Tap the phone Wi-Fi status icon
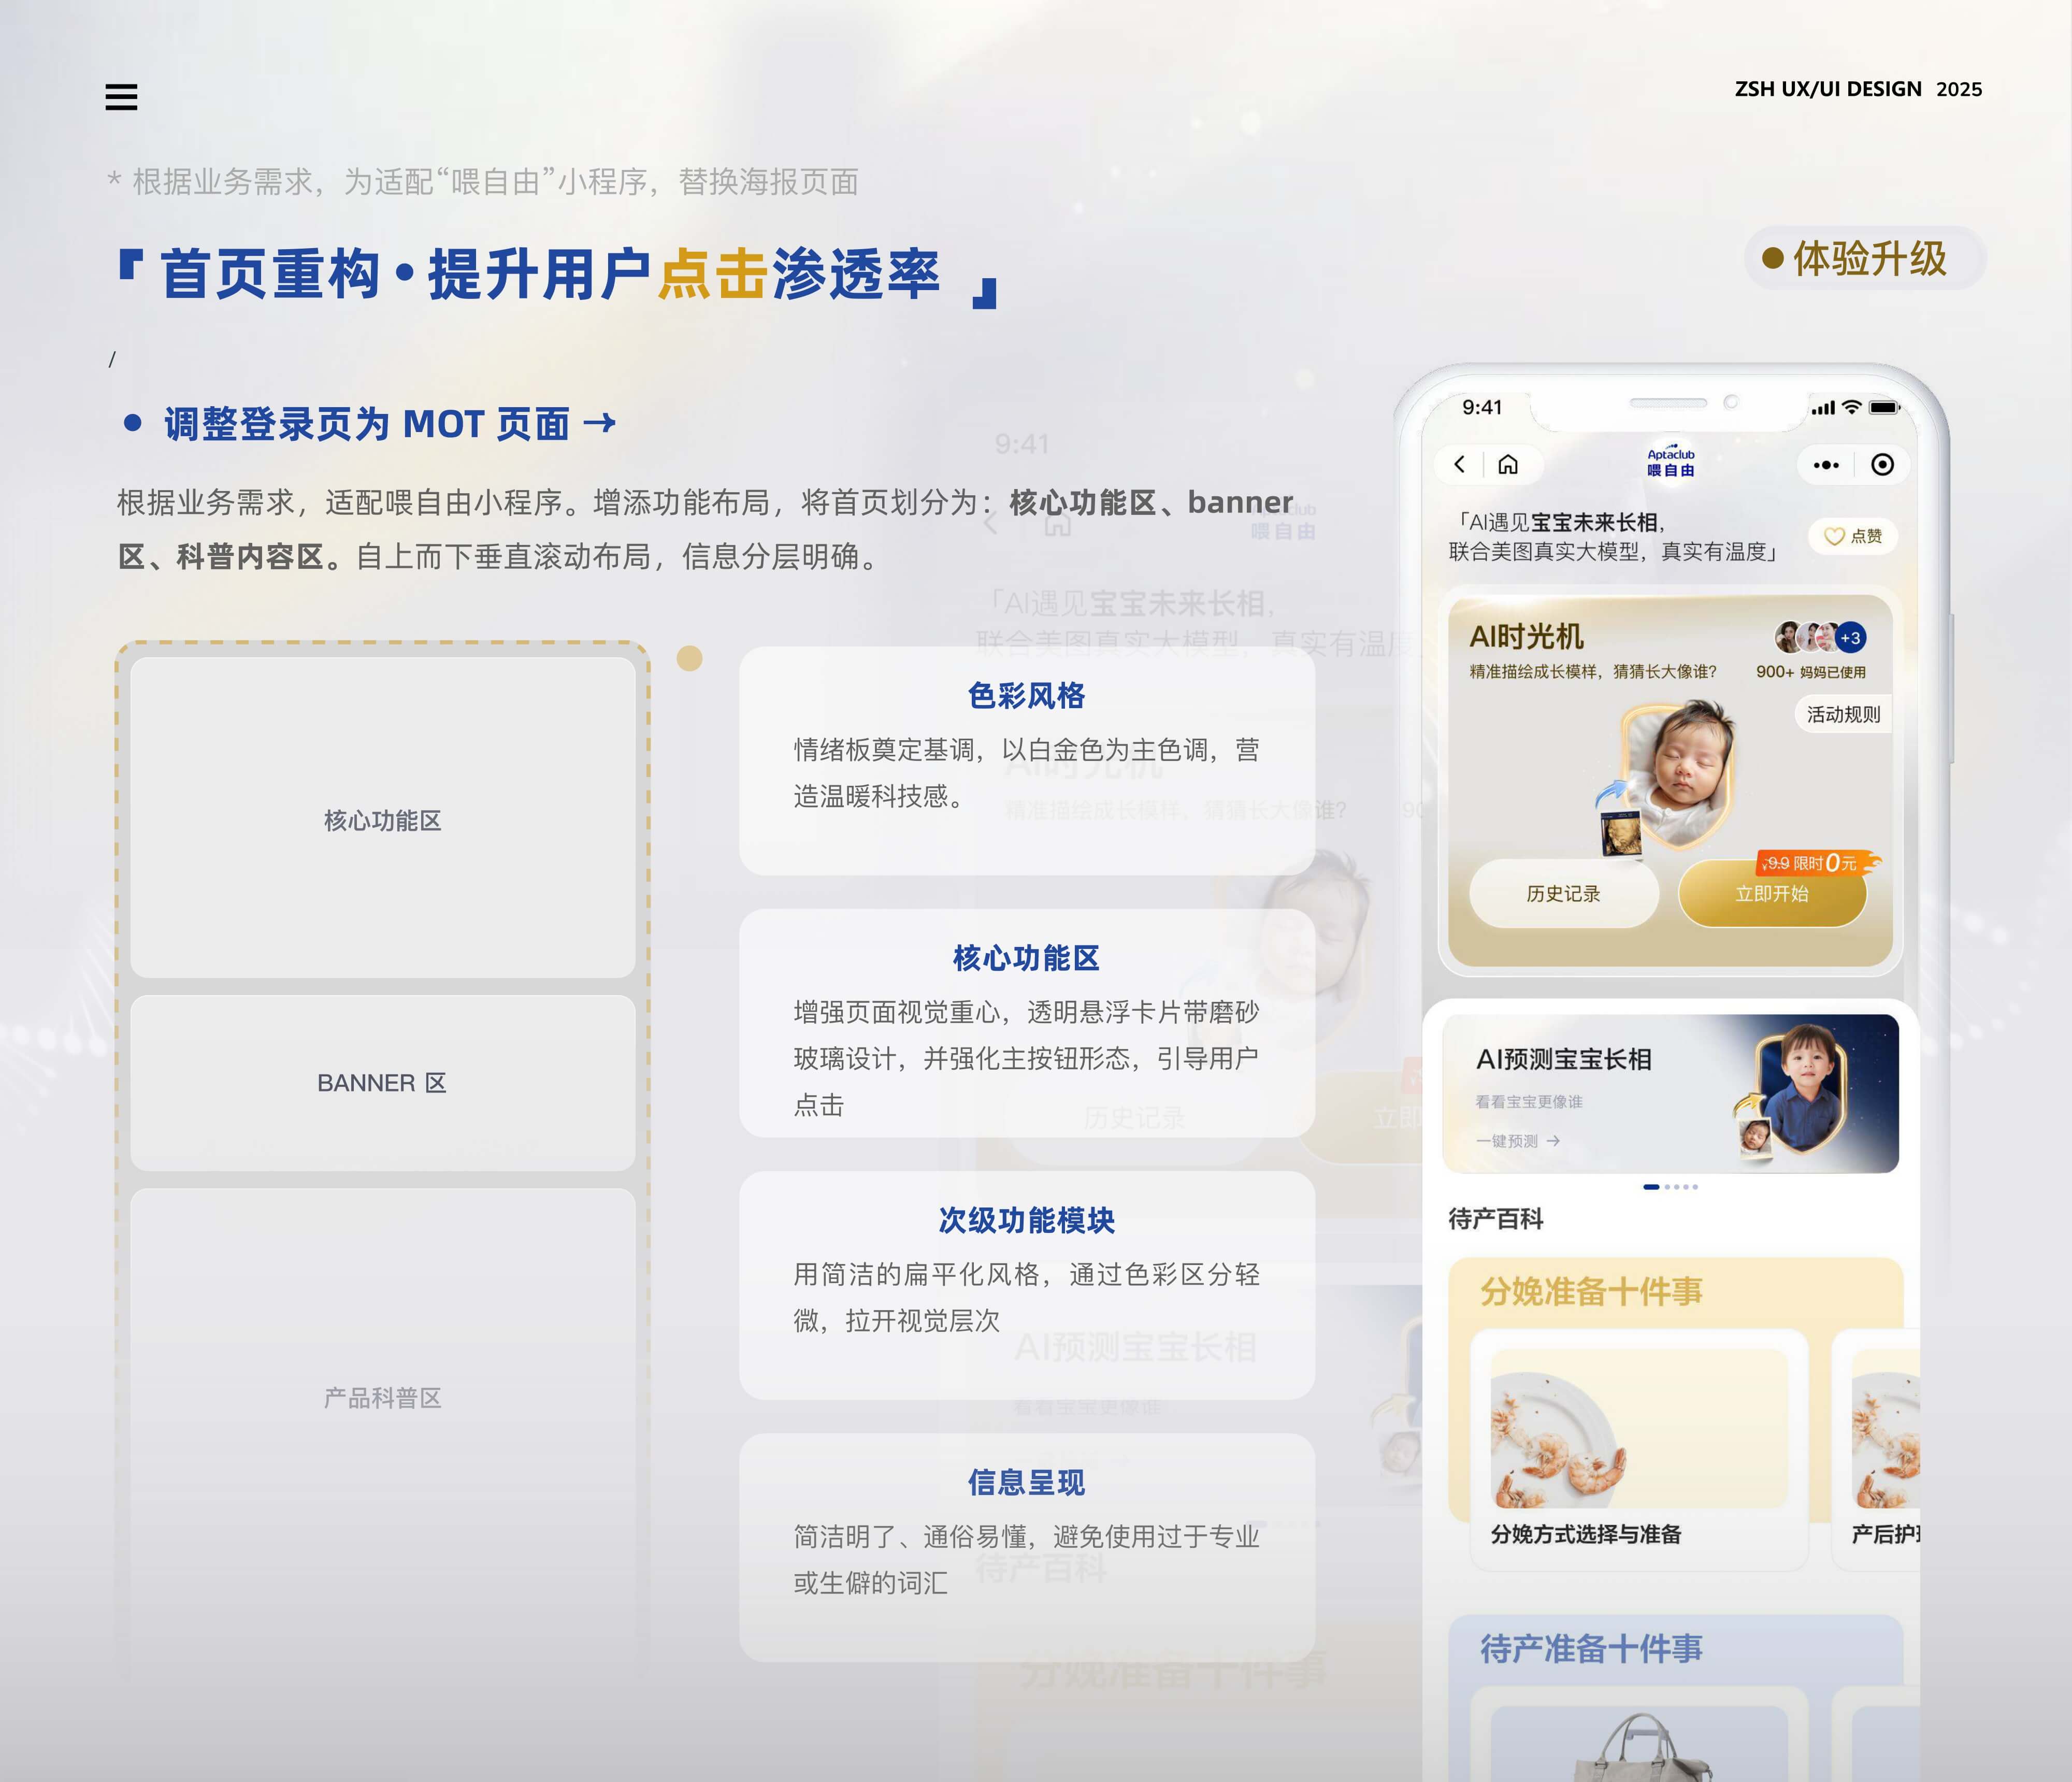This screenshot has width=2072, height=1782. (1851, 407)
